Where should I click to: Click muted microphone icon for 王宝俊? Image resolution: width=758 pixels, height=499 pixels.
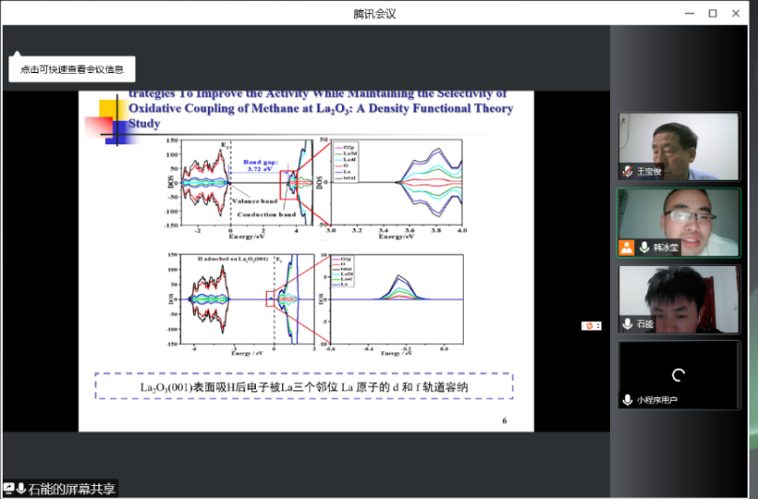coord(627,172)
